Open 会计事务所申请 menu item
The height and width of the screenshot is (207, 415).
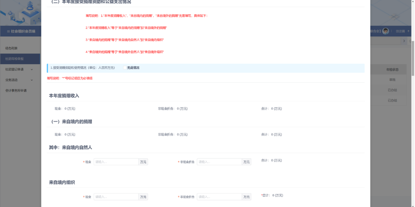coord(16,90)
